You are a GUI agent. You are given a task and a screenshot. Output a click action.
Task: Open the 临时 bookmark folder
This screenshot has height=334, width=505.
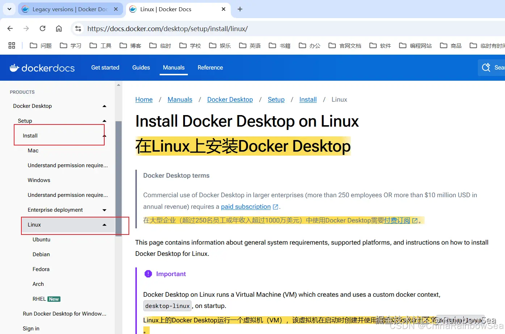click(160, 46)
